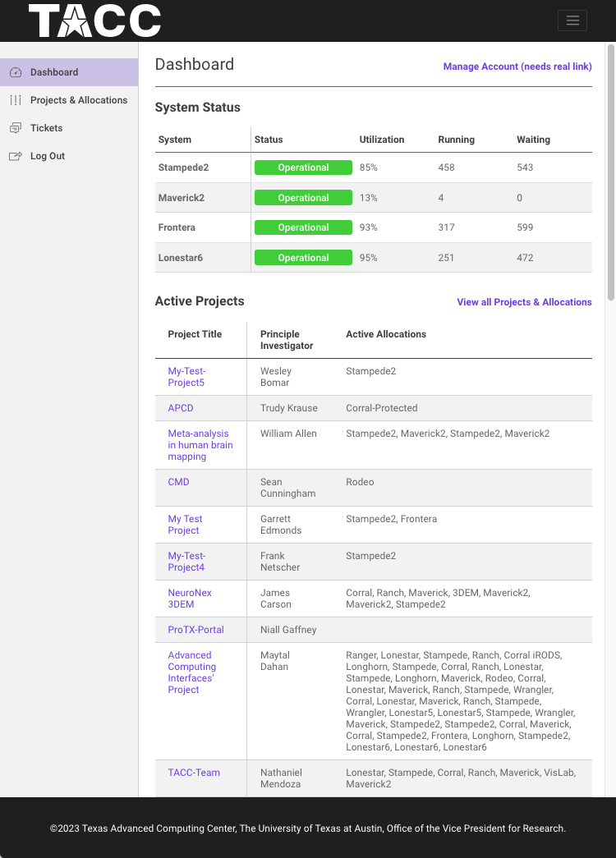The height and width of the screenshot is (858, 616).
Task: Click the Status column header
Action: point(269,140)
